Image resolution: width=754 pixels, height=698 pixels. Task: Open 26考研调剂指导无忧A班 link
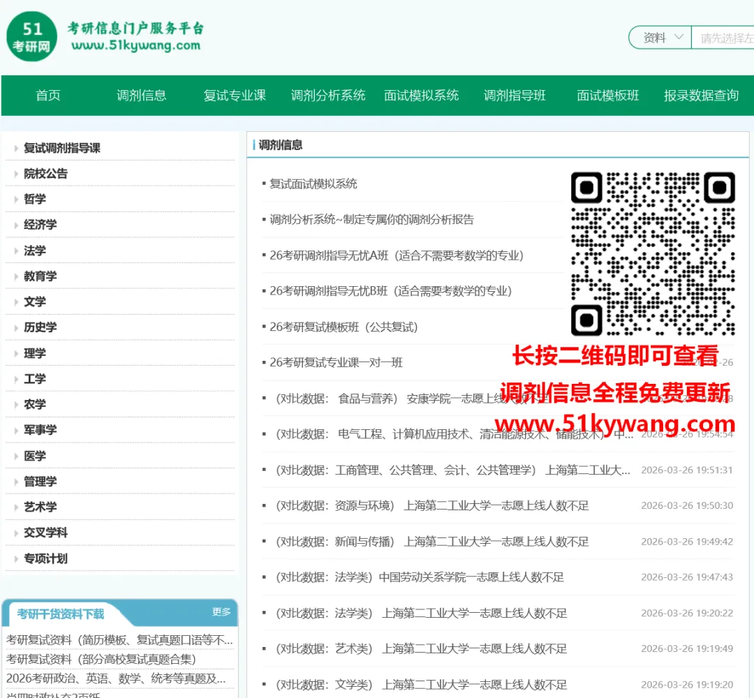[x=397, y=255]
